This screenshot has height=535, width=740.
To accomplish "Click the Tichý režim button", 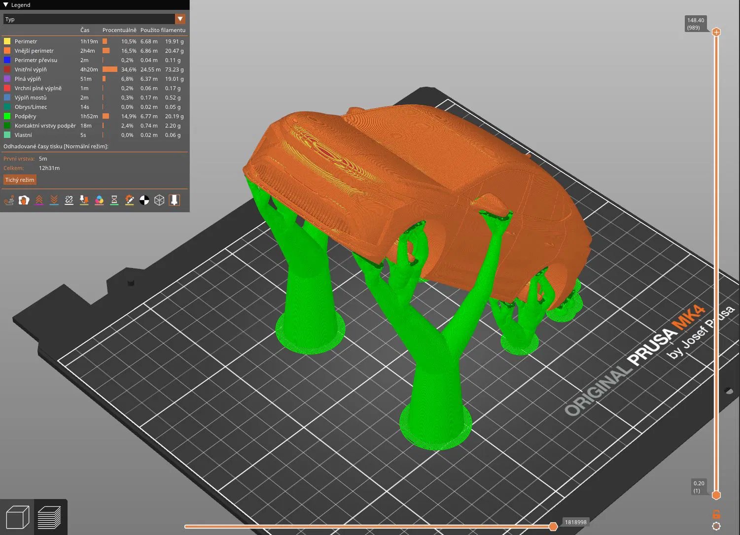I will tap(20, 180).
